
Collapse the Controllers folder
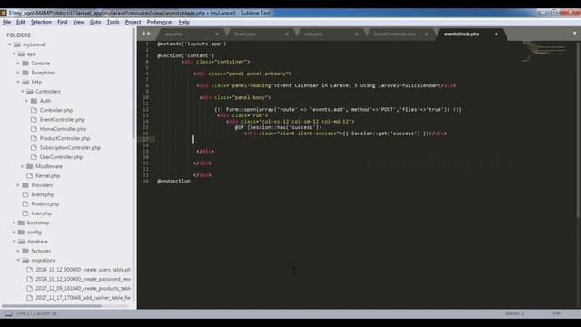(23, 91)
